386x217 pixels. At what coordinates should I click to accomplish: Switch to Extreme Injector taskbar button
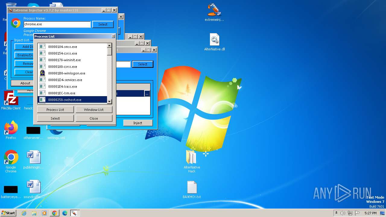(x=73, y=213)
